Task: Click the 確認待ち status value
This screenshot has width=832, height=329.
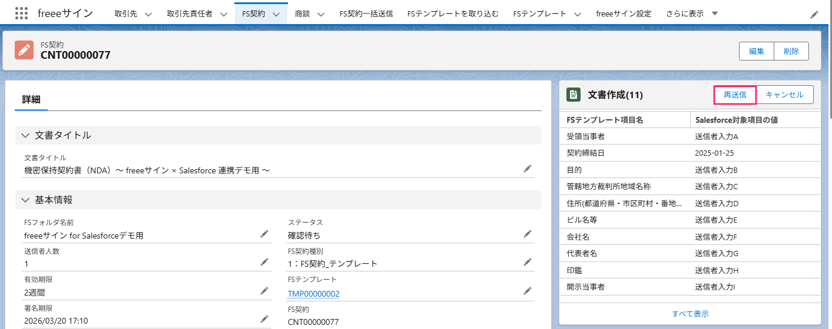Action: [304, 236]
